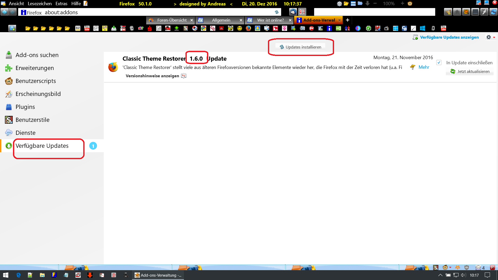This screenshot has height=280, width=498.
Task: Click the broom cleanup toolbar icon
Action: [448, 12]
